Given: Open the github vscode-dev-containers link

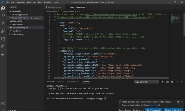Looking at the screenshot, I should (105, 17).
